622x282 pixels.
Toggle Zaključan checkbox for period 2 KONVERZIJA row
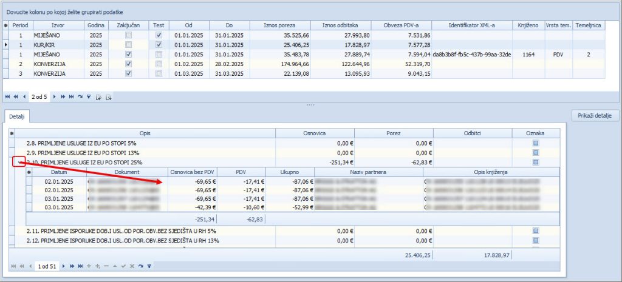coord(128,64)
